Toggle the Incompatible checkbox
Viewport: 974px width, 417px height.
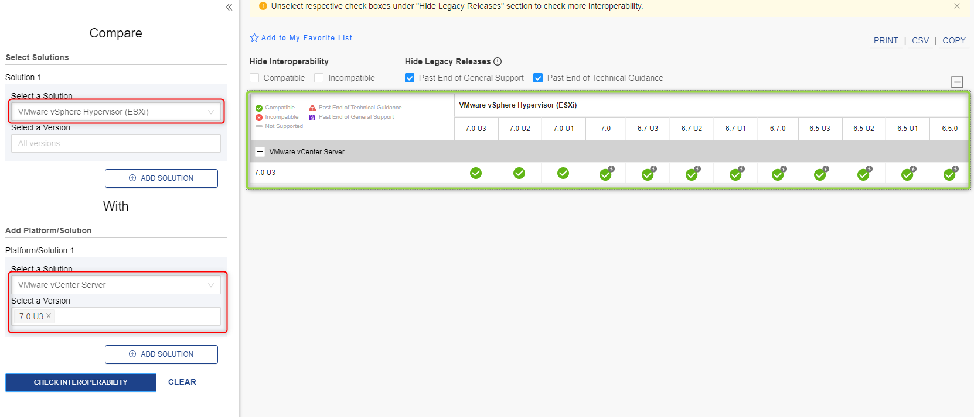(x=319, y=78)
